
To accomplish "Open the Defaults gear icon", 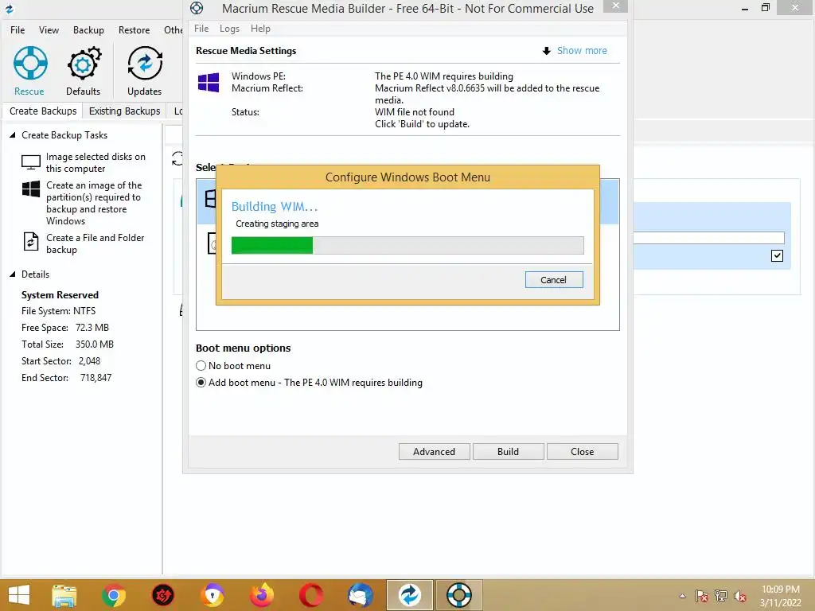I will pos(84,64).
